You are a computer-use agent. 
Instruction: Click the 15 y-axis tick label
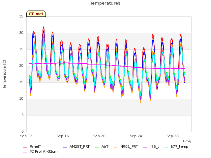click(21, 82)
